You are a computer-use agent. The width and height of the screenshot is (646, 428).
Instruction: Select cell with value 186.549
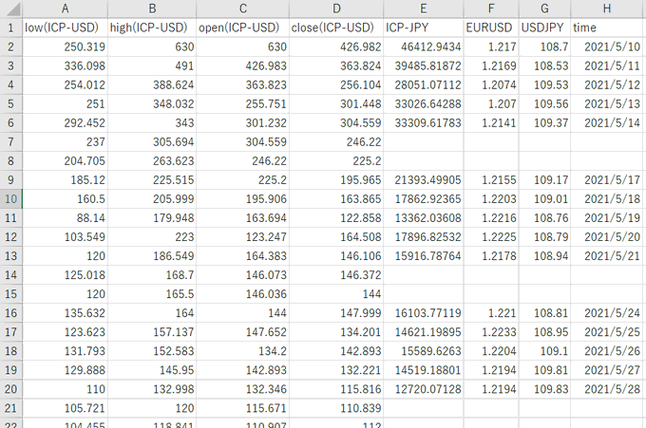coord(152,256)
